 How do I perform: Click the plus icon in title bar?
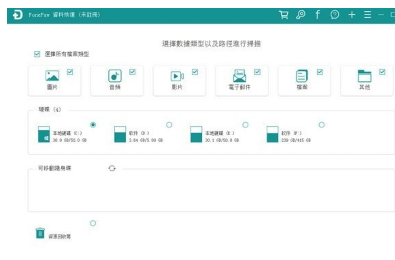click(351, 15)
